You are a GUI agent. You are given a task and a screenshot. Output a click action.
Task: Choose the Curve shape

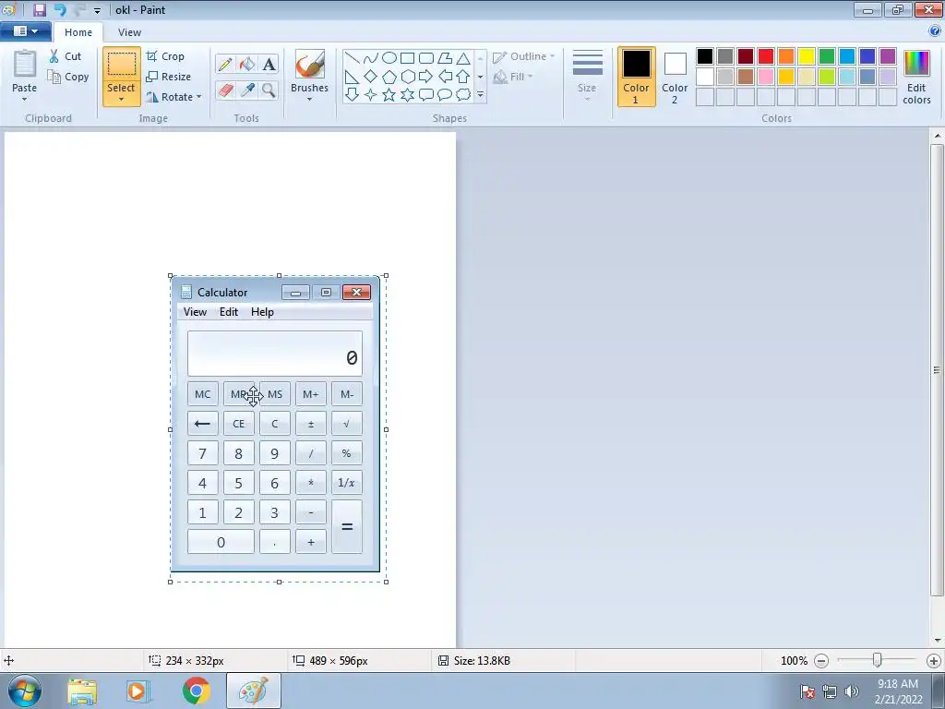coord(371,58)
